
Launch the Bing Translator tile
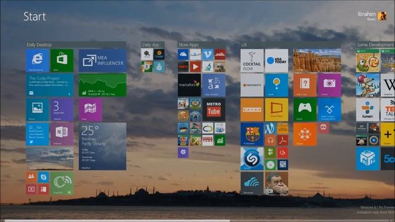pyautogui.click(x=214, y=85)
